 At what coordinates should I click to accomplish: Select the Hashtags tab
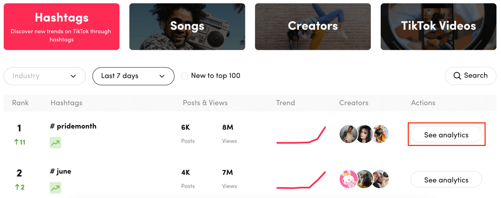click(x=61, y=26)
